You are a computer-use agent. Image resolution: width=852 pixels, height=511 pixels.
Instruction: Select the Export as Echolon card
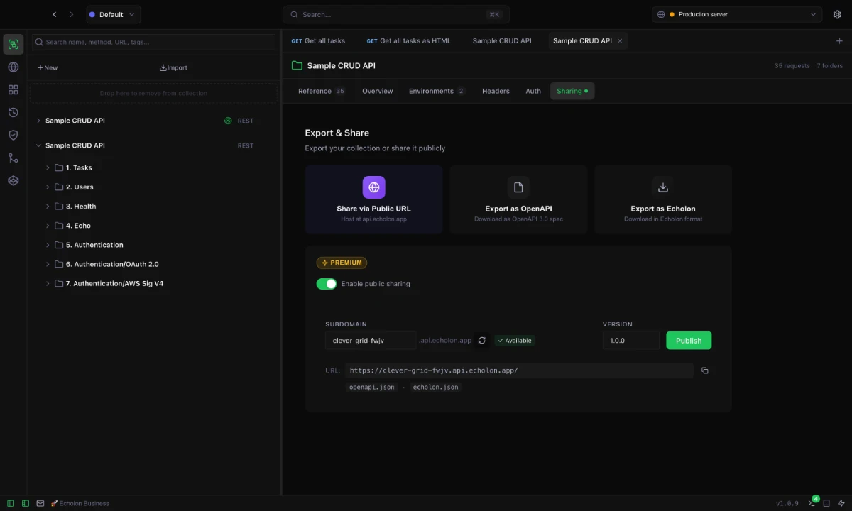click(x=663, y=199)
